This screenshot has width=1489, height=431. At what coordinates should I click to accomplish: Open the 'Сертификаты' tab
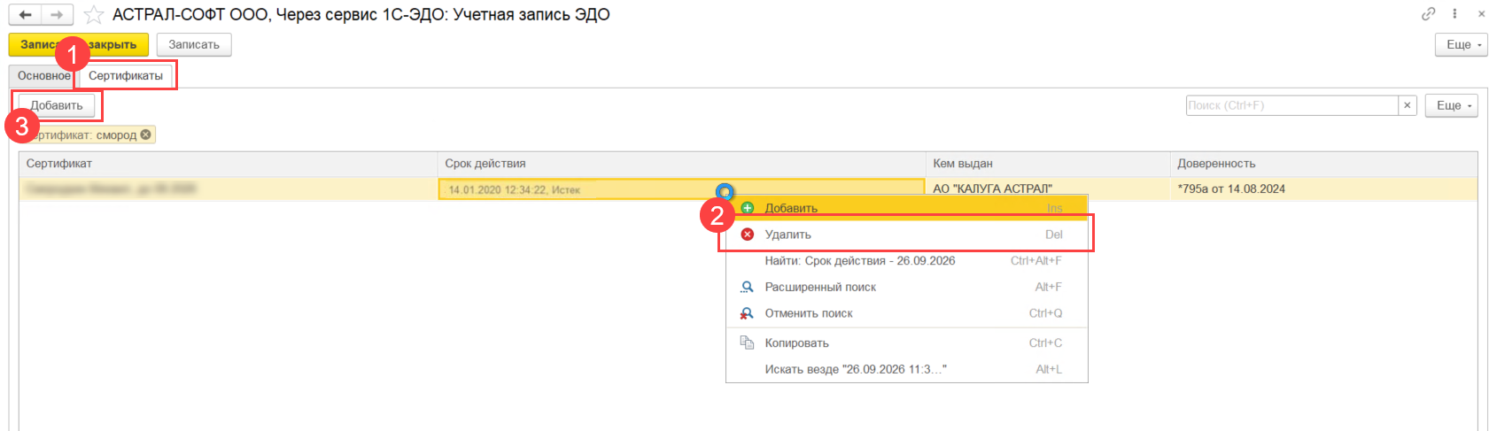tap(126, 76)
